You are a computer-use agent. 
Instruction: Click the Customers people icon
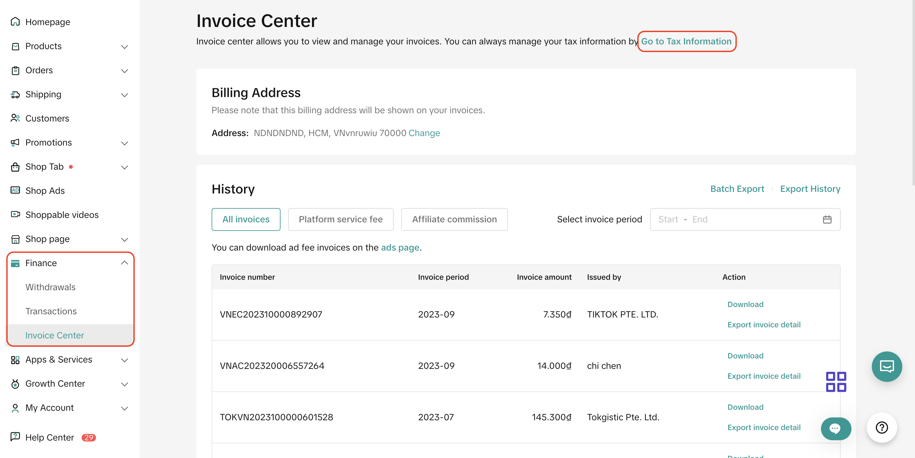pos(15,118)
